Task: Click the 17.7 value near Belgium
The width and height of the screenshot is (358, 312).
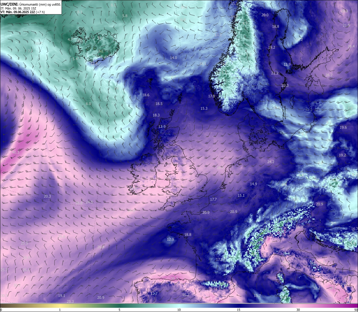Action: point(213,200)
